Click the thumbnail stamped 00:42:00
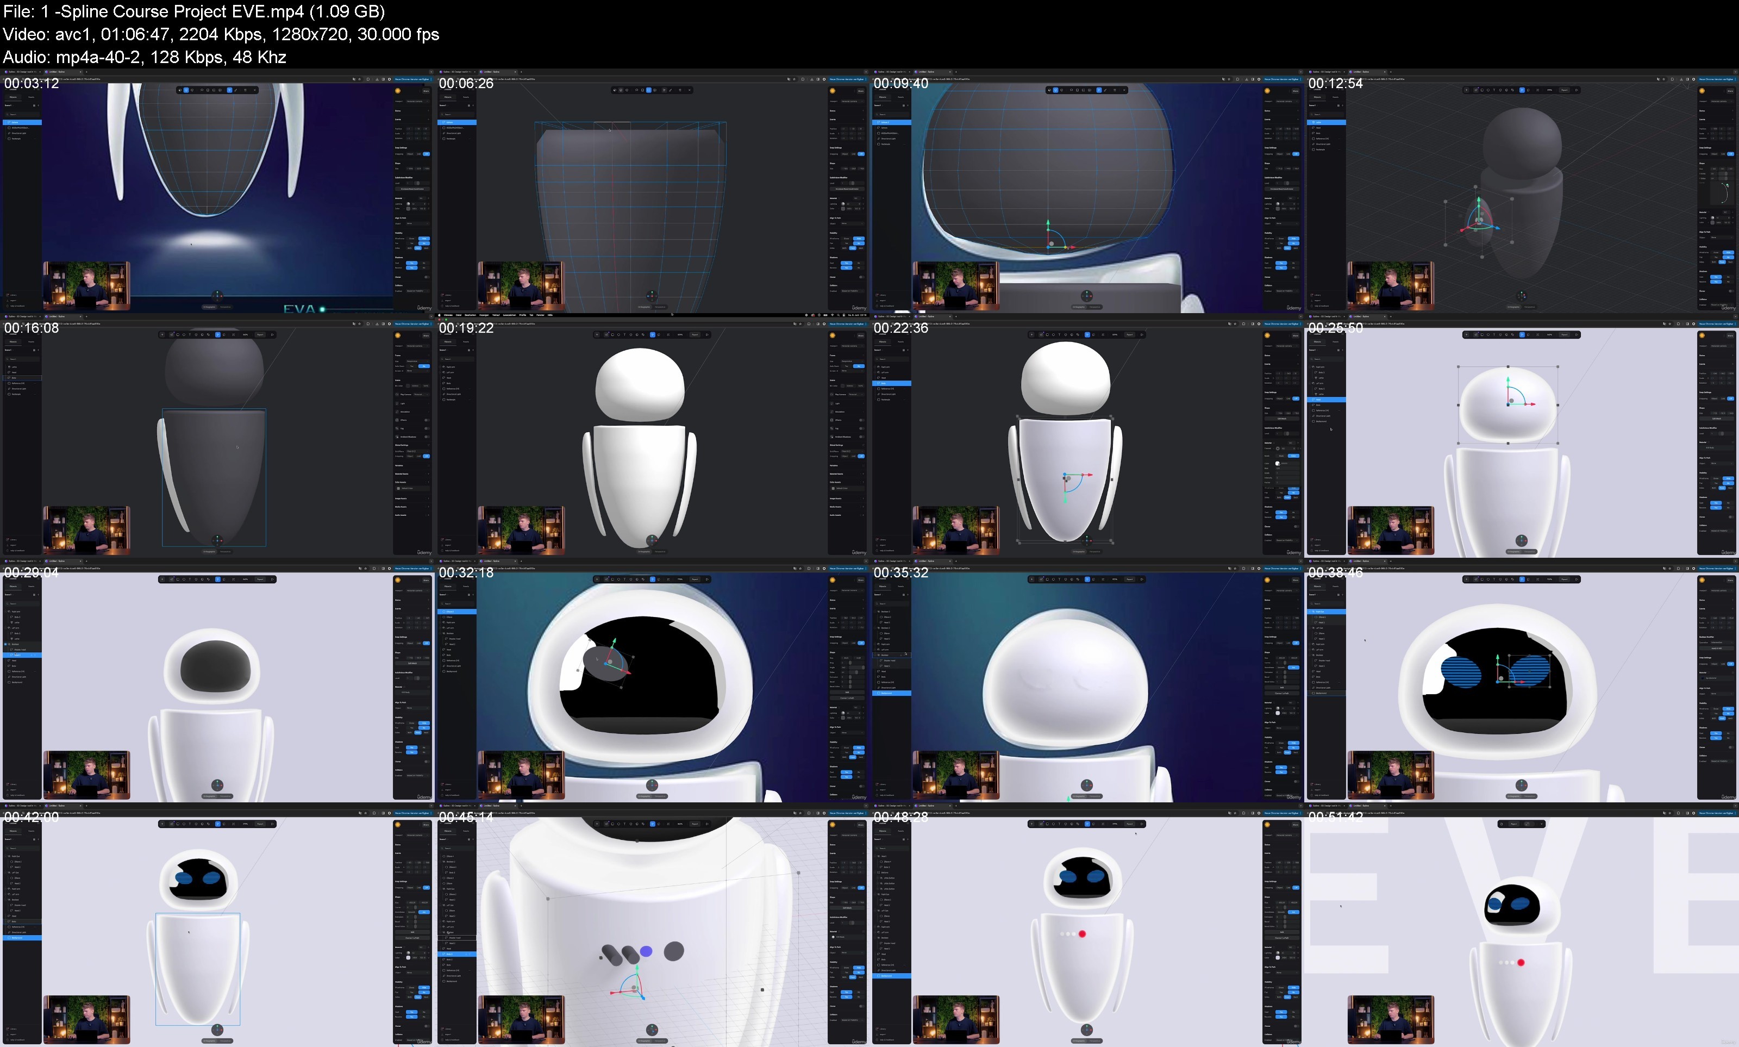1739x1047 pixels. (x=217, y=924)
